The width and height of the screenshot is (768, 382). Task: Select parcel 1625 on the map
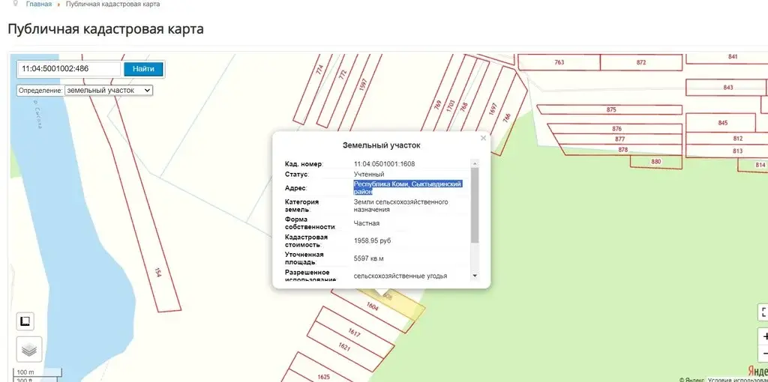324,377
